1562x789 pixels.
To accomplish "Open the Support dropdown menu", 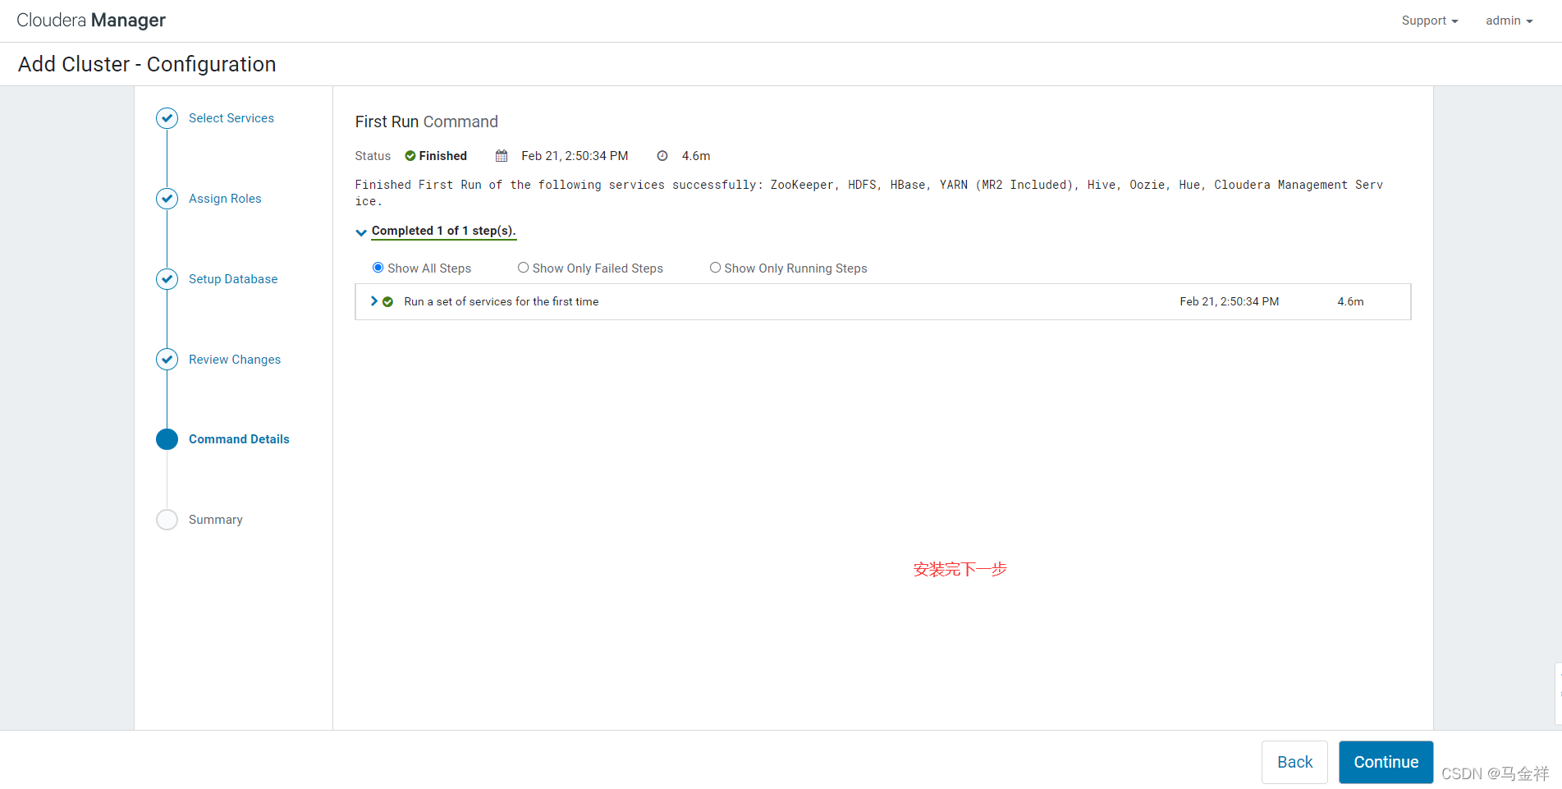I will pos(1430,21).
